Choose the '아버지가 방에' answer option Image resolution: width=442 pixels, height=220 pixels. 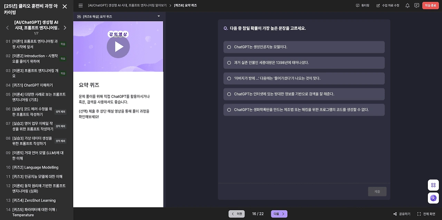[304, 78]
